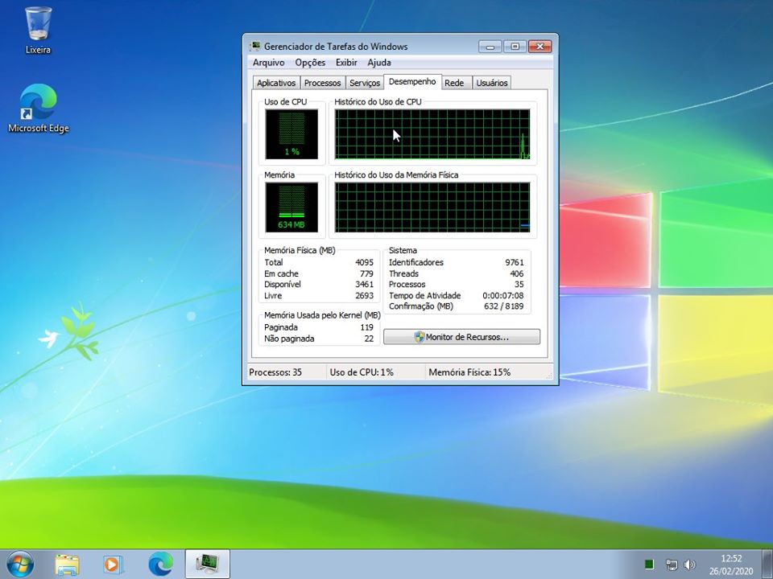Click the Uso de CPU gauge
773x579 pixels.
pos(291,134)
